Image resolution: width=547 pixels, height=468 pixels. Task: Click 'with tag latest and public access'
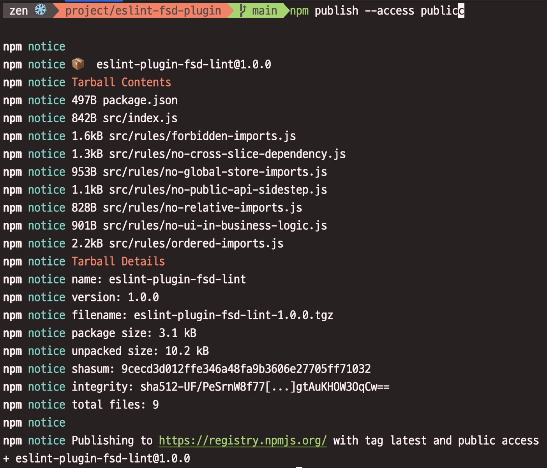click(x=436, y=440)
